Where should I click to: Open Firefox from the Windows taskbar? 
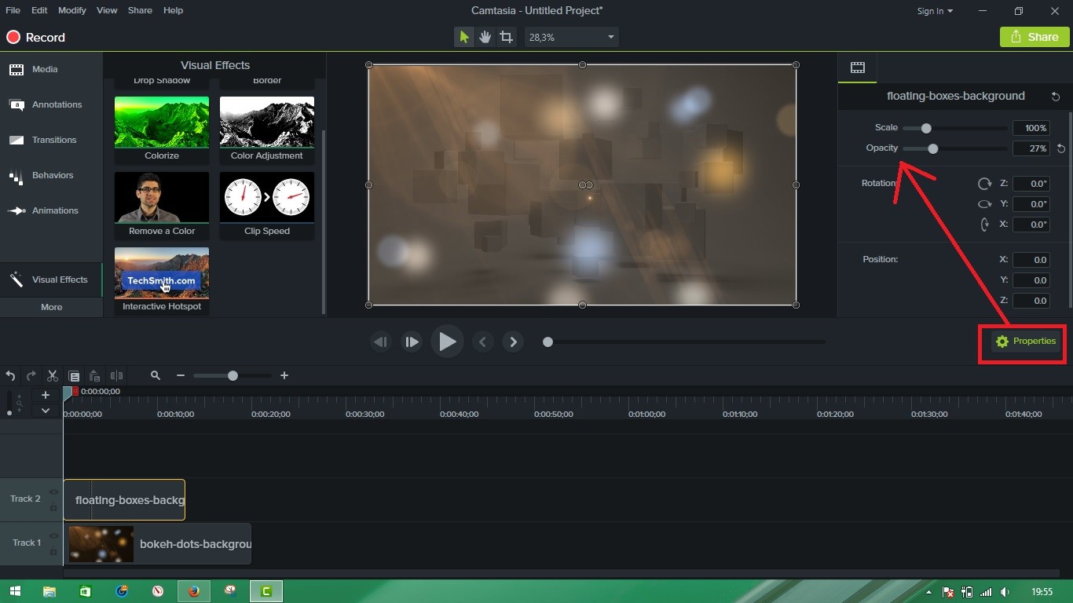[194, 591]
